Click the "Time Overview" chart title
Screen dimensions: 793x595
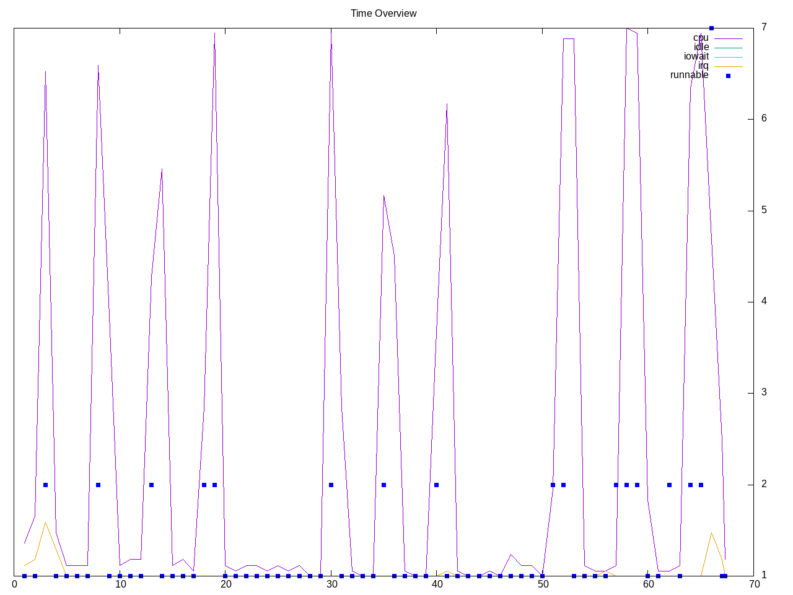[x=383, y=13]
